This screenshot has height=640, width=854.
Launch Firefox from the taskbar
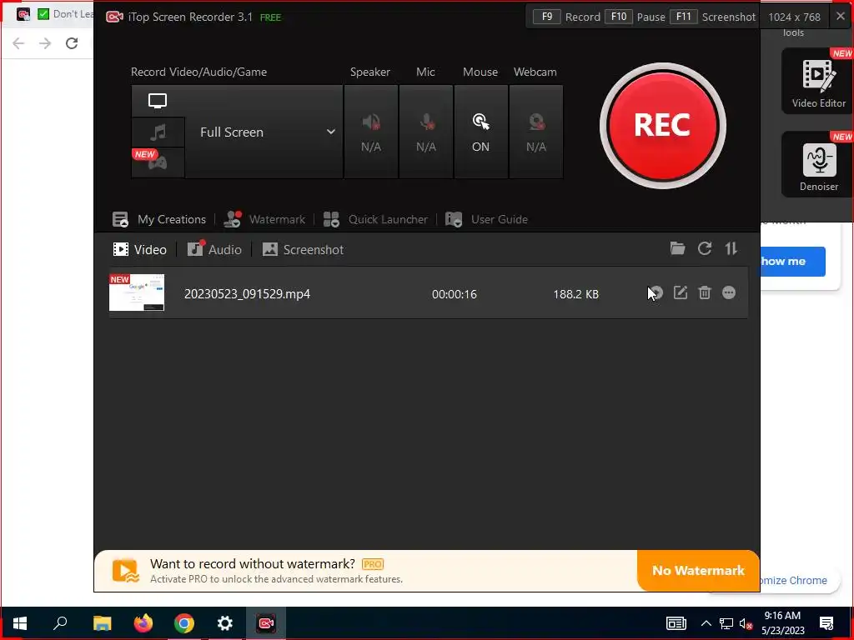point(143,623)
